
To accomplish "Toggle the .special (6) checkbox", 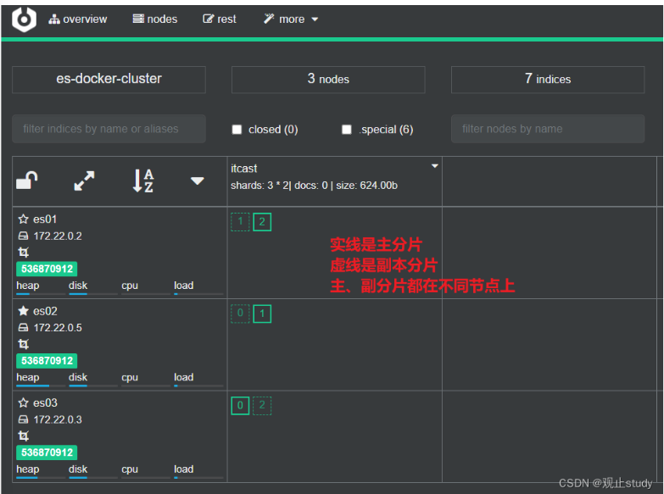I will click(346, 130).
